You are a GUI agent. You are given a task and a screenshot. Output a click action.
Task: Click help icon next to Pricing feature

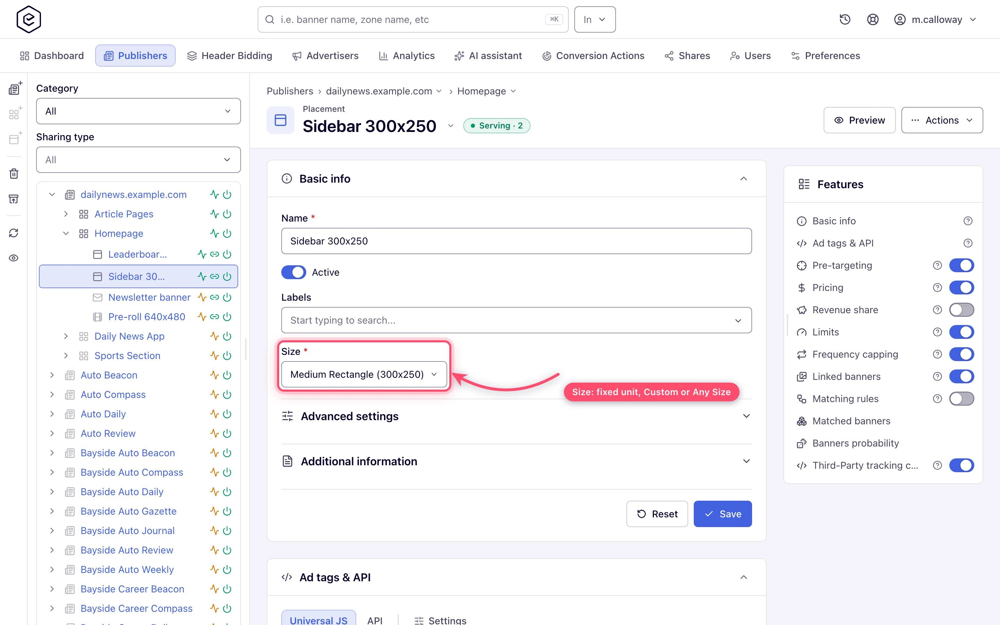[937, 288]
